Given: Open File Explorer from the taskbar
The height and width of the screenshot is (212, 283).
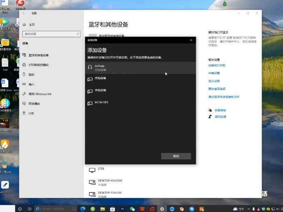Looking at the screenshot, I should point(103,209).
